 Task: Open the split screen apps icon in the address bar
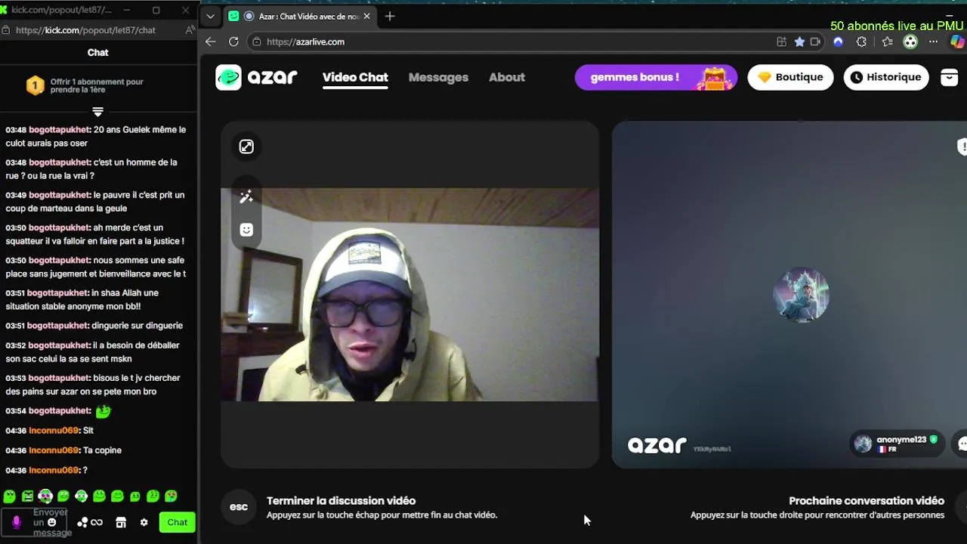pyautogui.click(x=782, y=42)
